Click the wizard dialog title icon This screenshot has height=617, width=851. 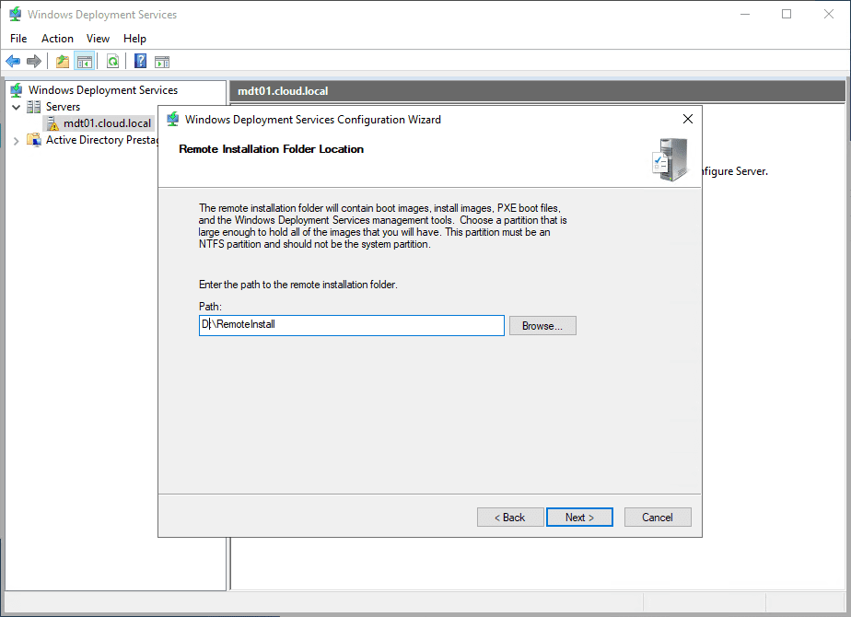click(x=172, y=120)
